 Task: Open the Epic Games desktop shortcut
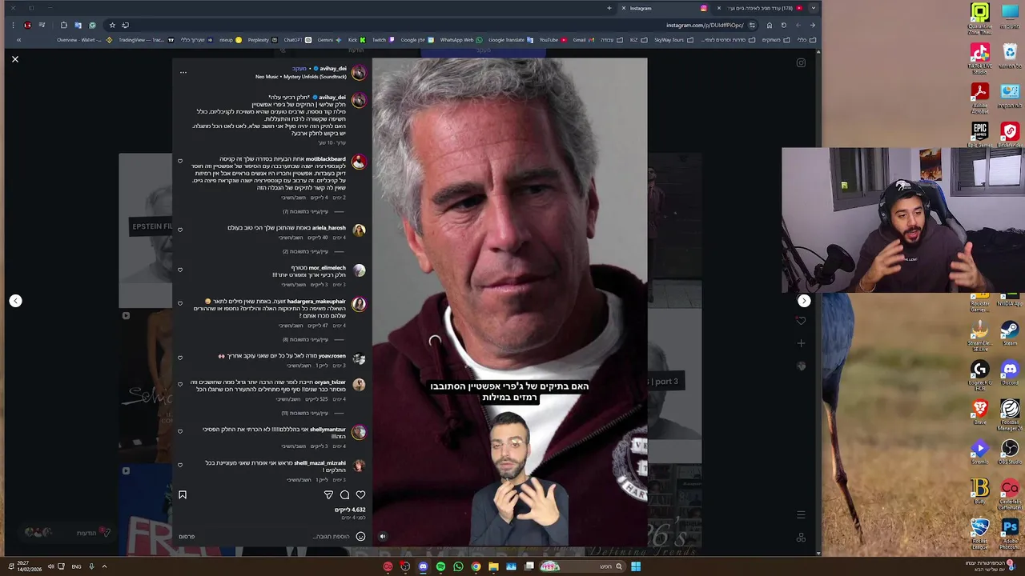pos(980,134)
